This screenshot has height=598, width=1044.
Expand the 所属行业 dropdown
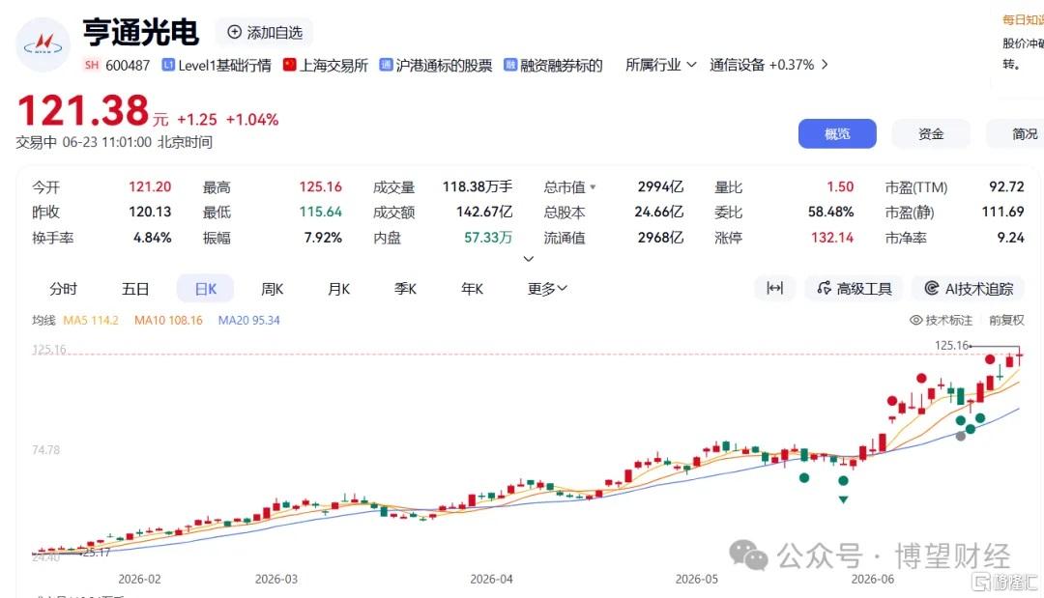660,65
